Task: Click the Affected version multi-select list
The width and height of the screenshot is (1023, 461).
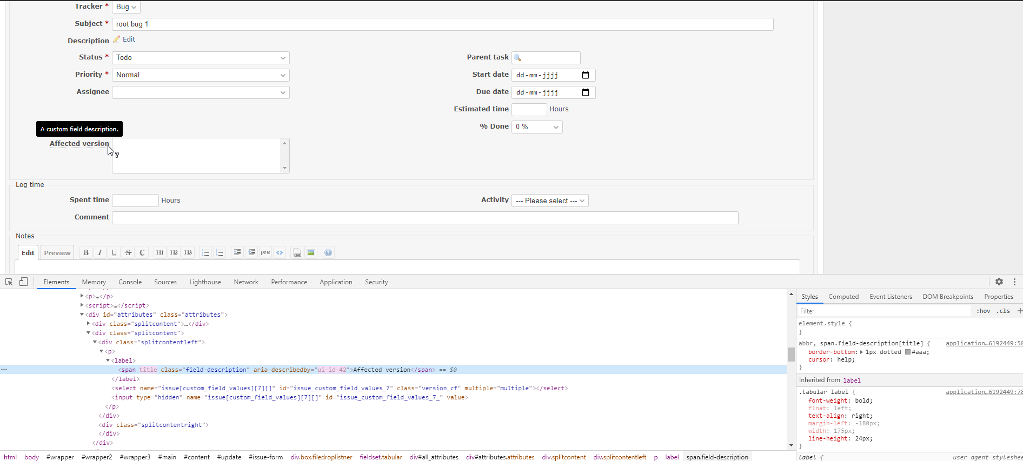Action: [x=201, y=156]
